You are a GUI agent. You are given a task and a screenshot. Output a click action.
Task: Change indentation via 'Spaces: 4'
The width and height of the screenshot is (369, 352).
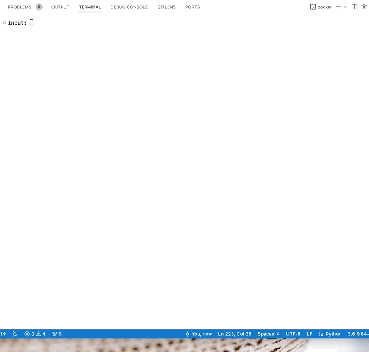click(269, 334)
